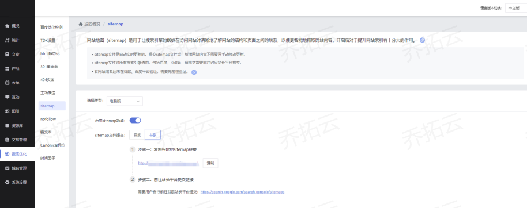This screenshot has width=527, height=208.
Task: Open the 互动 interaction chat icon
Action: point(7,97)
